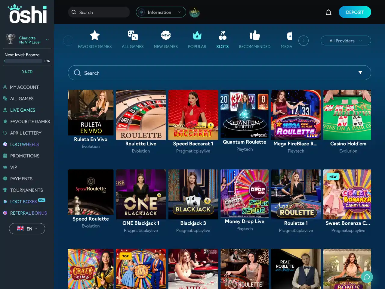Open the live chat bubble icon

(367, 277)
